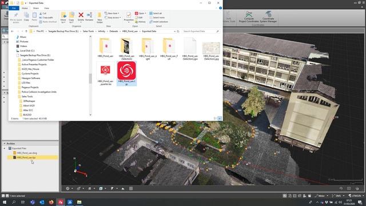Select HBG_Pond_uav.dwg in Archive panel
Viewport: 366px width, 206px height.
[27, 153]
